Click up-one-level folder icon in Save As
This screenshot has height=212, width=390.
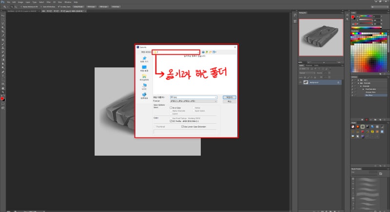[x=207, y=52]
